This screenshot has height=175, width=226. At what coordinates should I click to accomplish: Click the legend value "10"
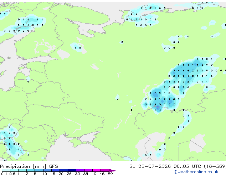(x=45, y=174)
